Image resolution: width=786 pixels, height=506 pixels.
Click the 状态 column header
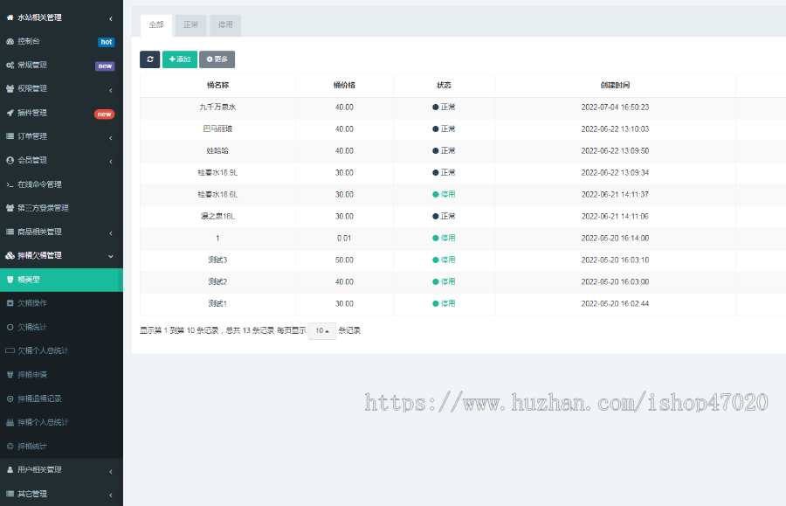click(x=445, y=86)
